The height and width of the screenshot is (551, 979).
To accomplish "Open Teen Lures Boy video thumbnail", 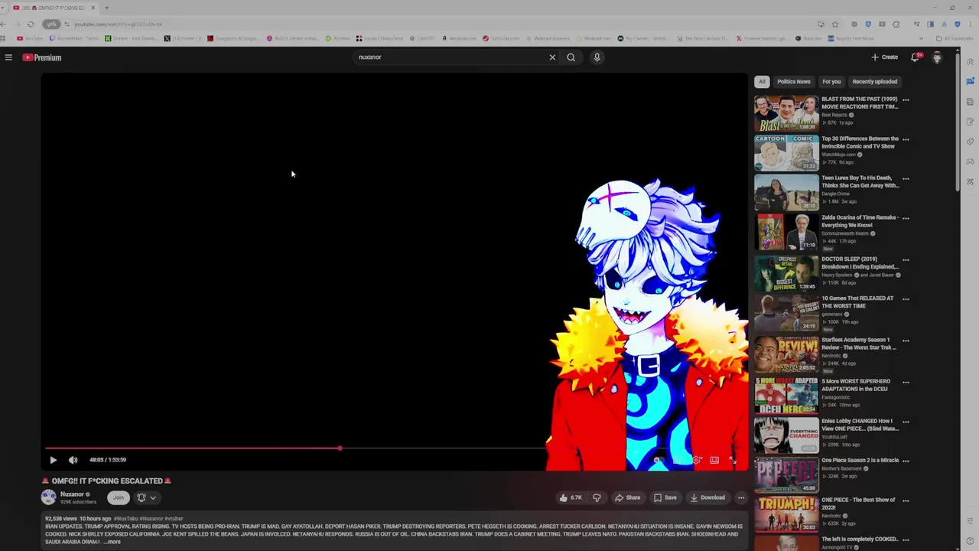I will 786,192.
